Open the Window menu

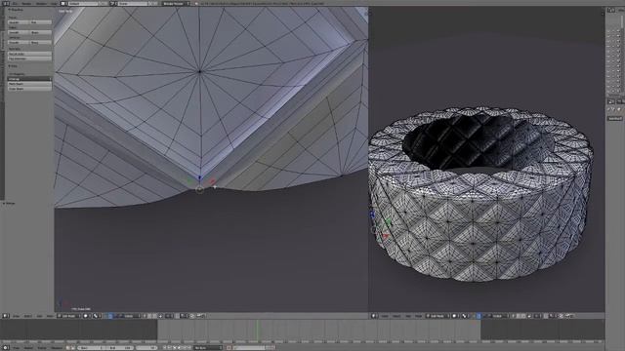tap(41, 3)
